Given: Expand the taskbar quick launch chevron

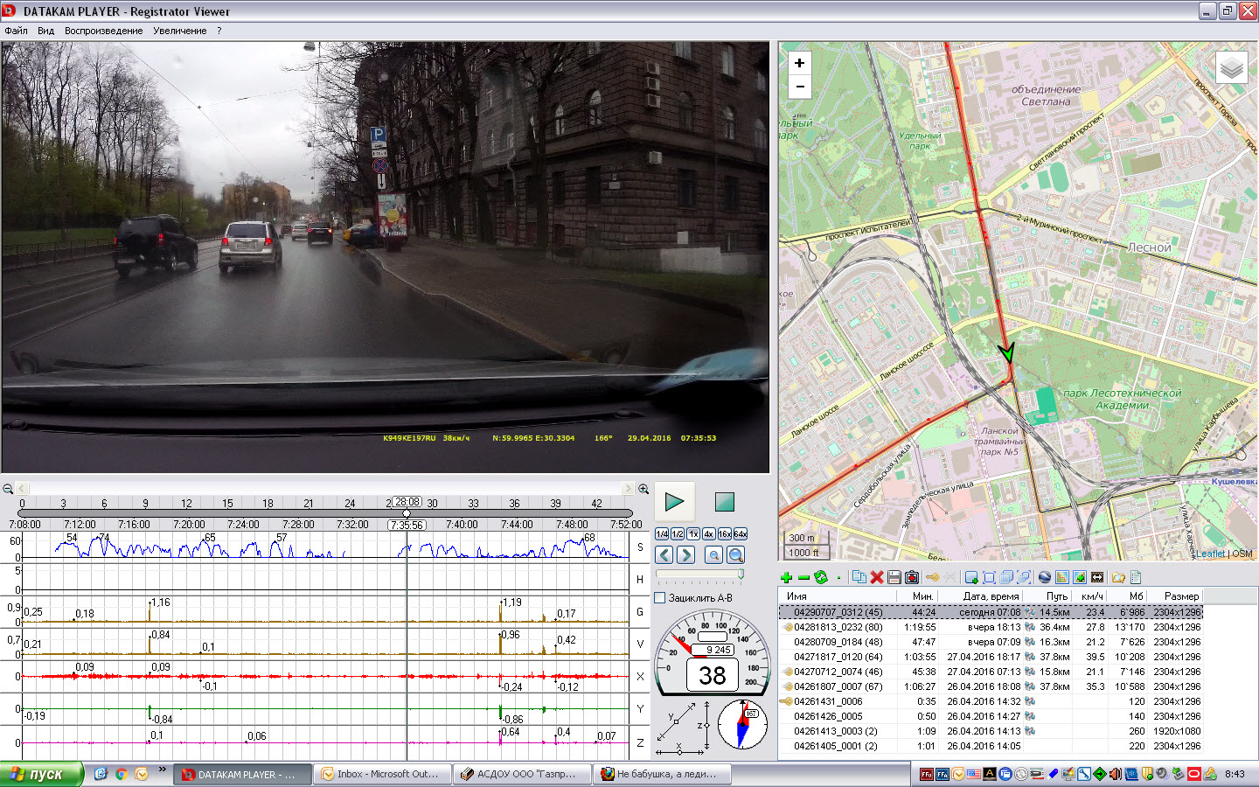Looking at the screenshot, I should [162, 770].
